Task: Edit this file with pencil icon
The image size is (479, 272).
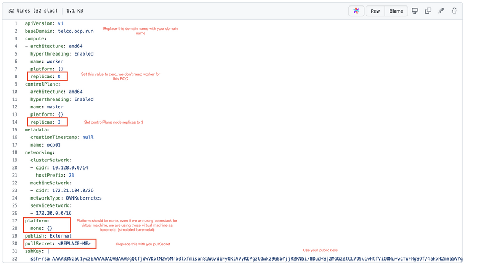Action: 441,11
